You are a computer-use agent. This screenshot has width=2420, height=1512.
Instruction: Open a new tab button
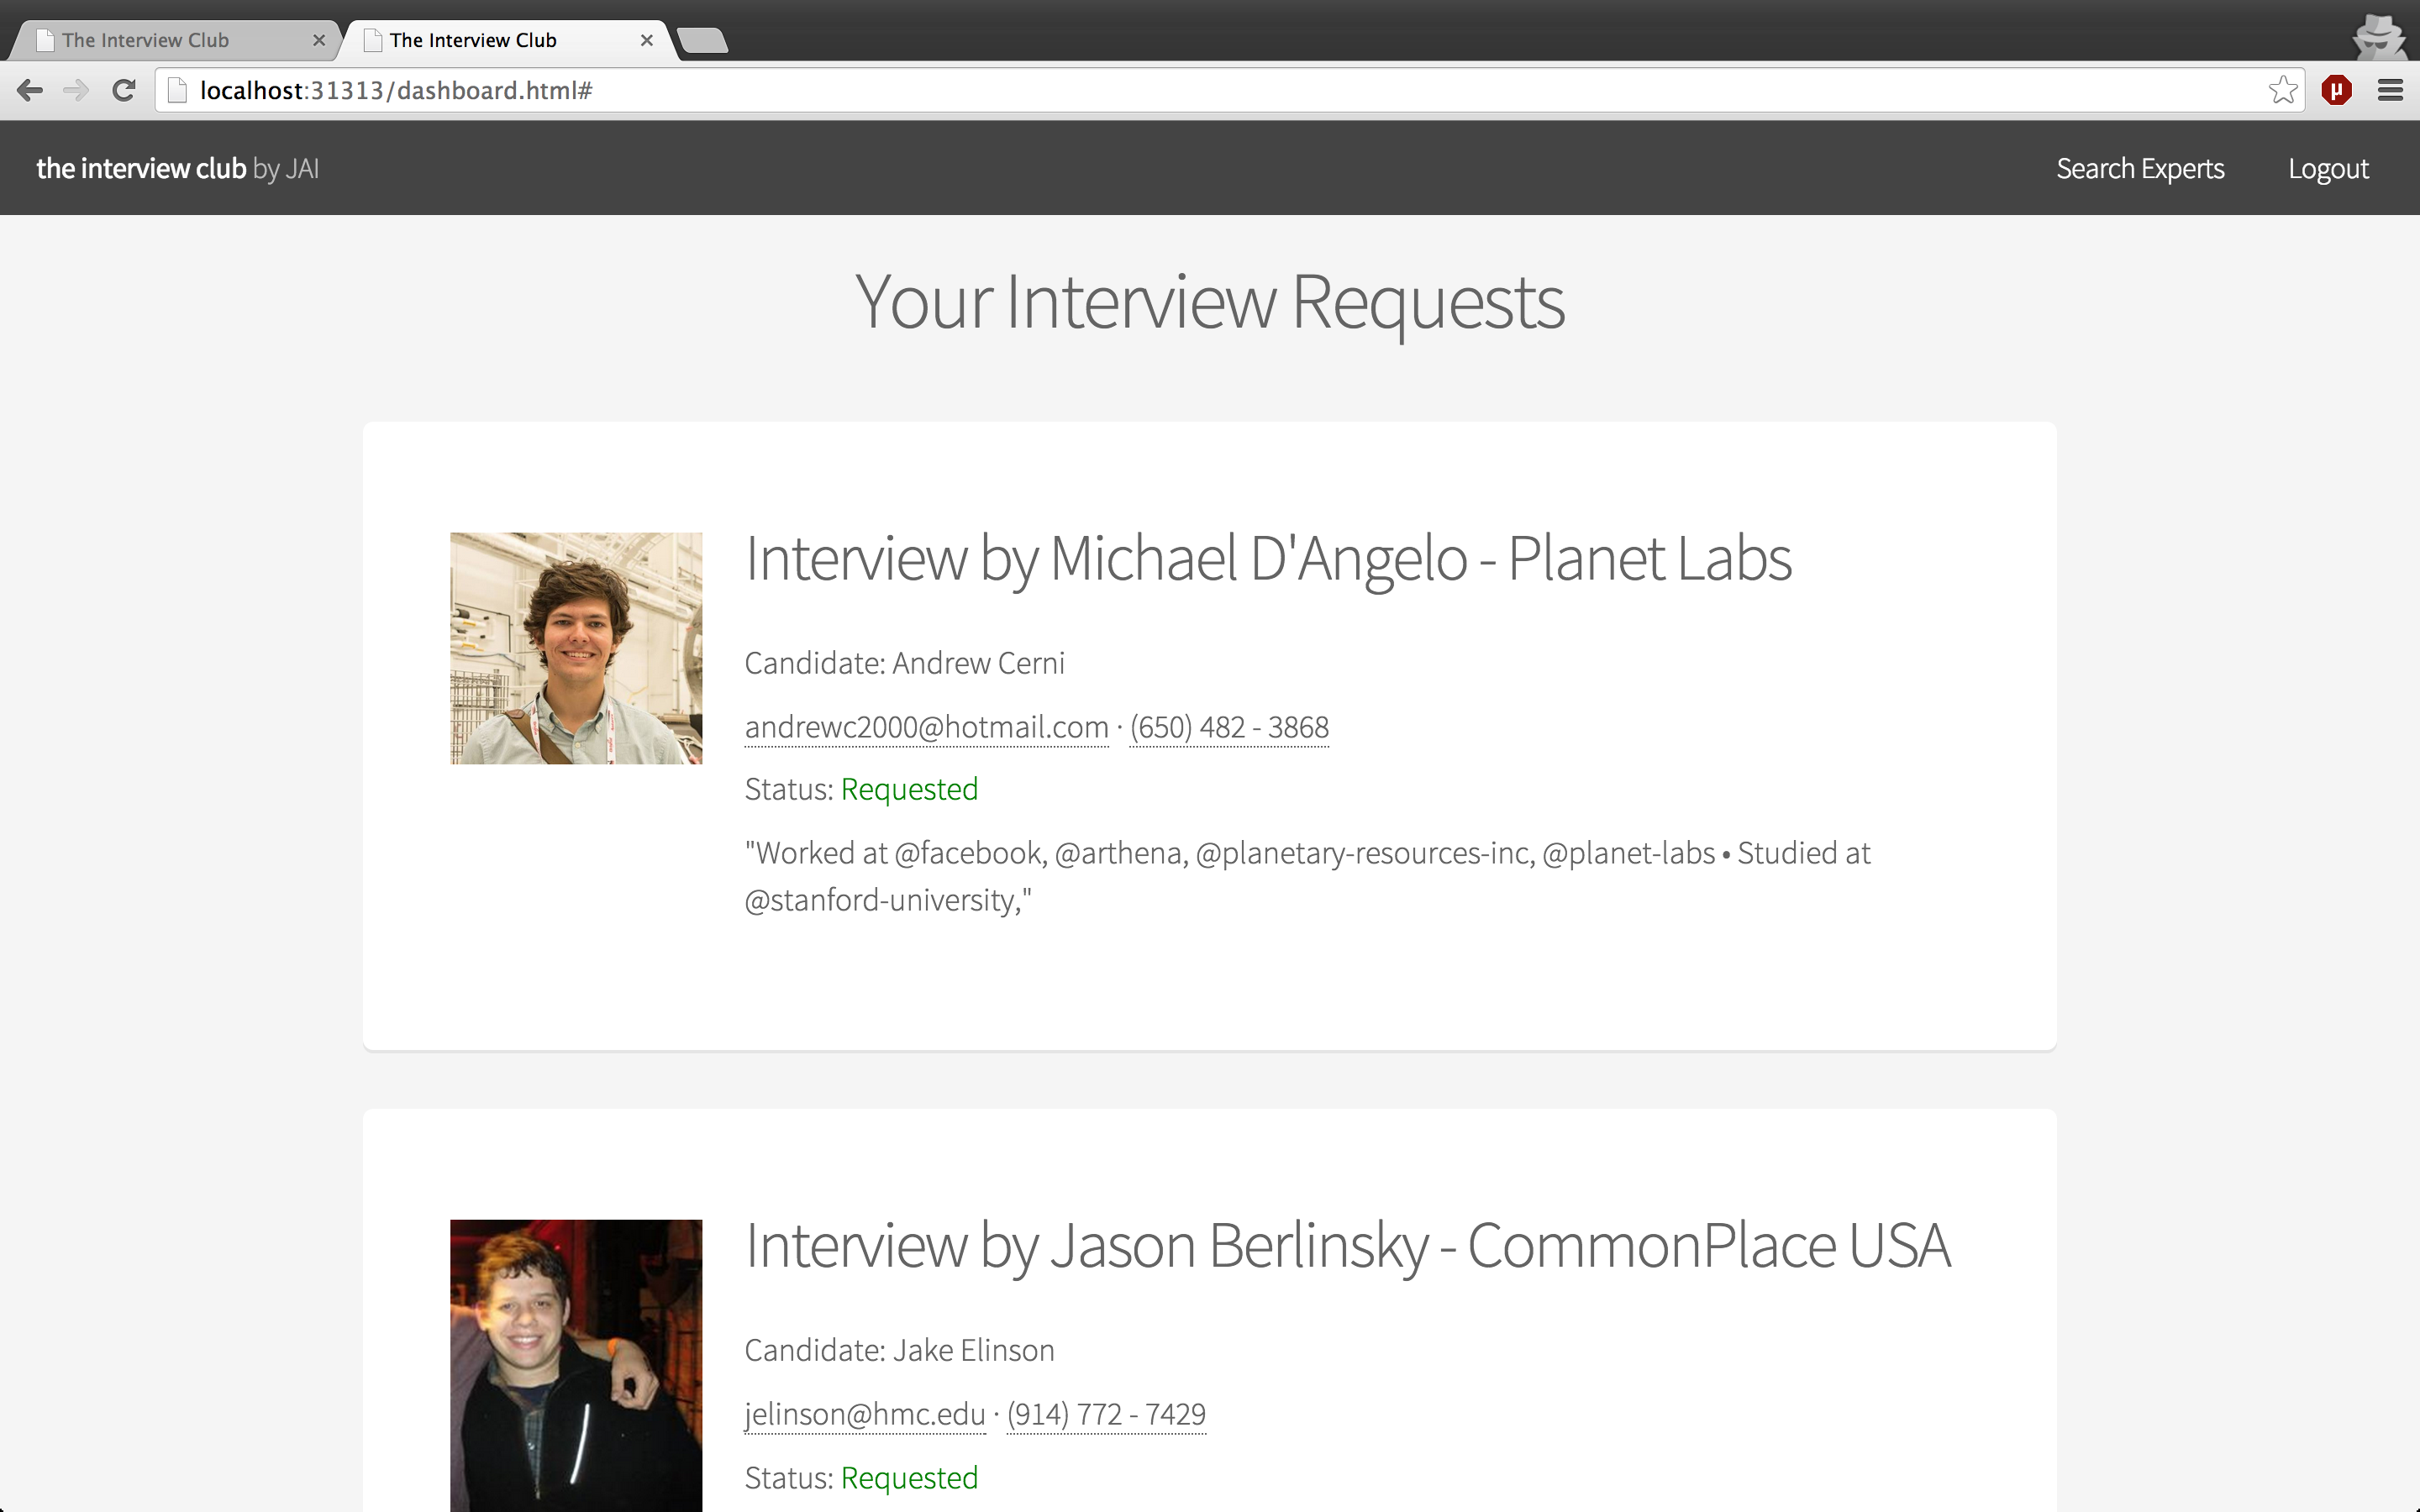(x=702, y=41)
